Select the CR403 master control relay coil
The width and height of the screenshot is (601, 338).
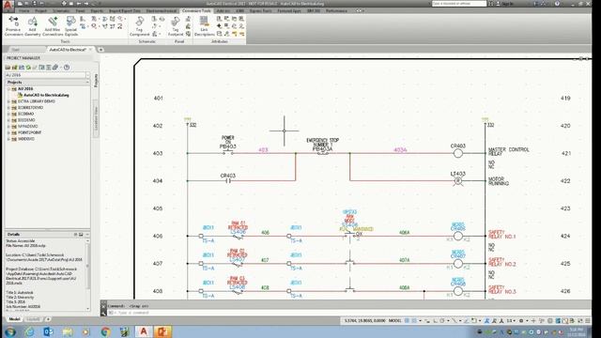coord(458,153)
